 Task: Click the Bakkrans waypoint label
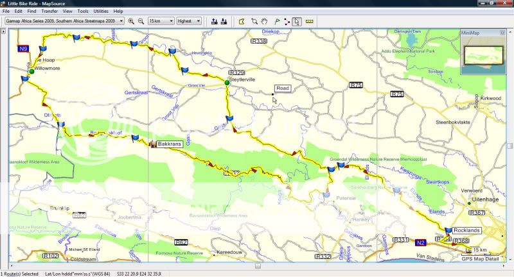pos(170,144)
